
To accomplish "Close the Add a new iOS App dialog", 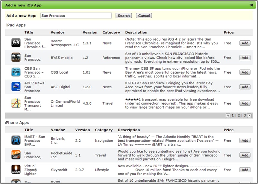I will click(x=252, y=5).
